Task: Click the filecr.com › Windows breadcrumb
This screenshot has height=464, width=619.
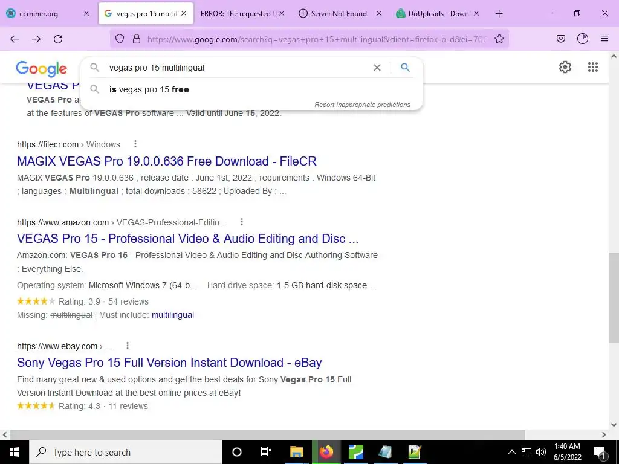Action: (68, 144)
